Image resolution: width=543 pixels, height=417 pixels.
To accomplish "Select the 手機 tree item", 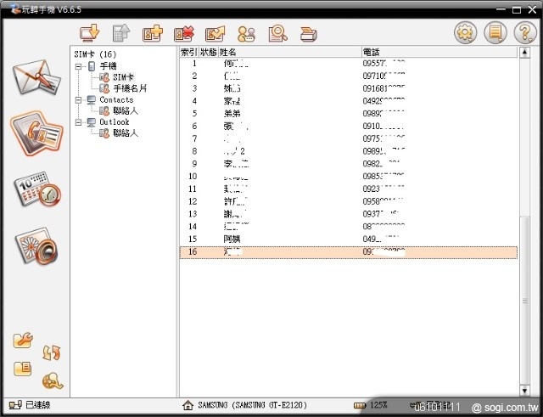I will pyautogui.click(x=108, y=66).
